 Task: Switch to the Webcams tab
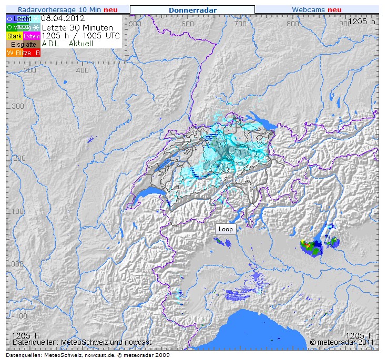click(x=317, y=10)
